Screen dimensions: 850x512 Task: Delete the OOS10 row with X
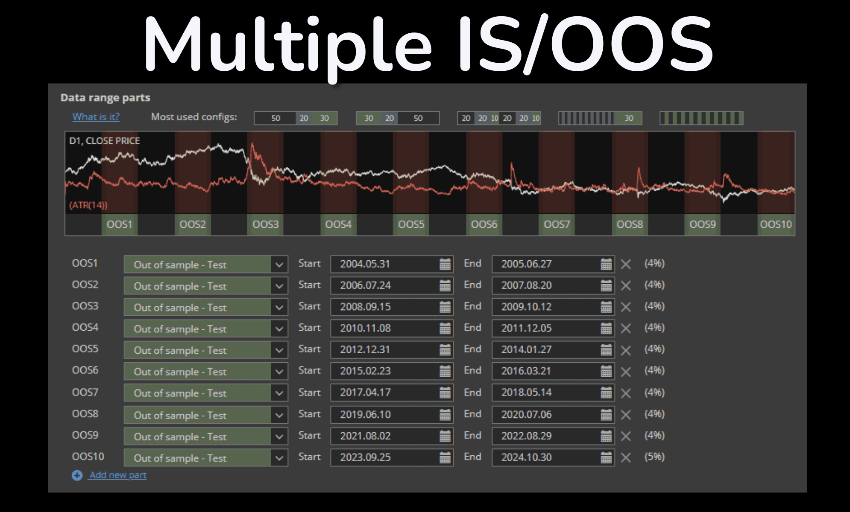click(626, 458)
